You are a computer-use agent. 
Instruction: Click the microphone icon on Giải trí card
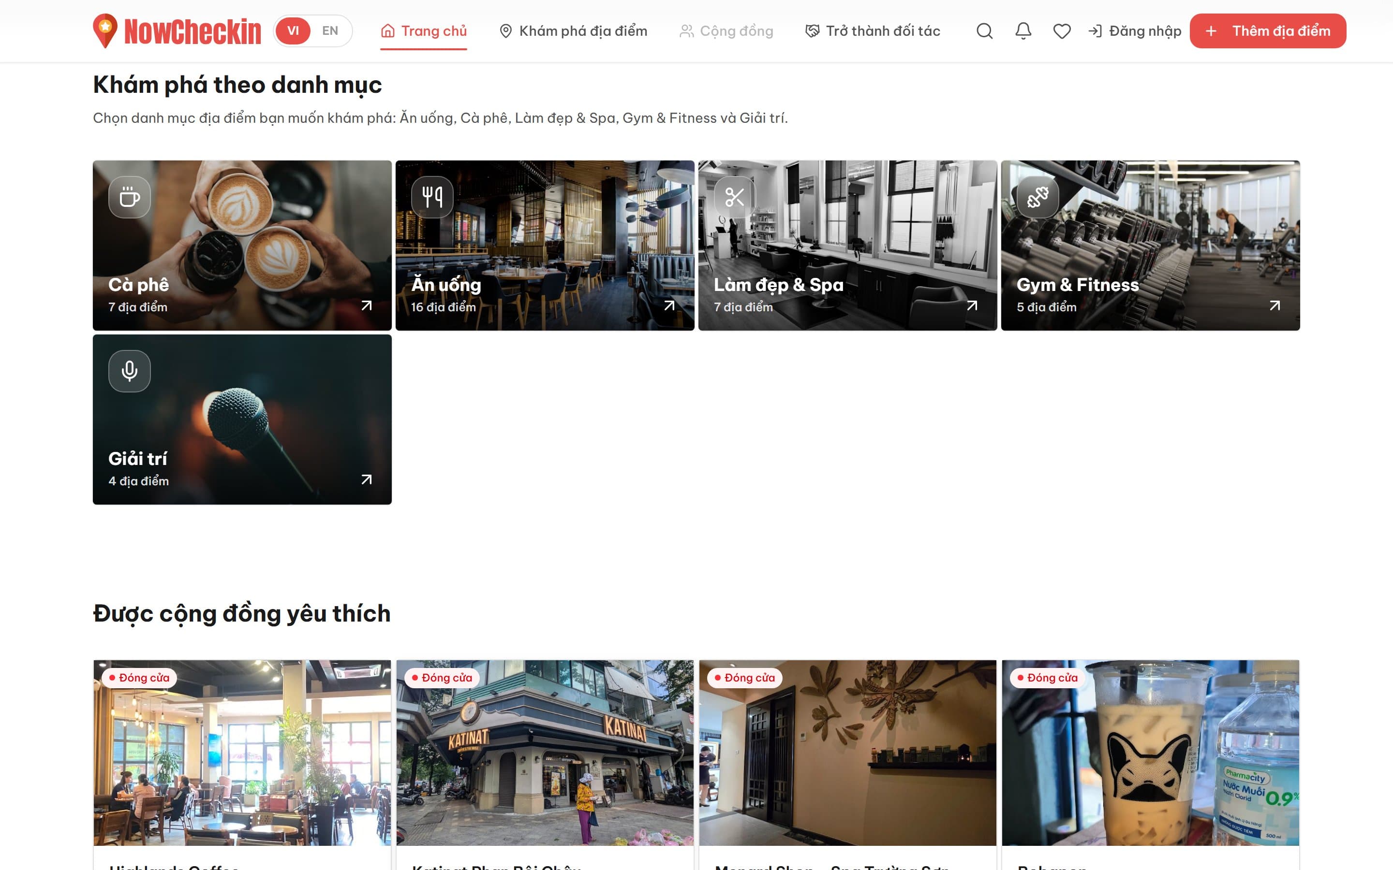[x=130, y=371]
